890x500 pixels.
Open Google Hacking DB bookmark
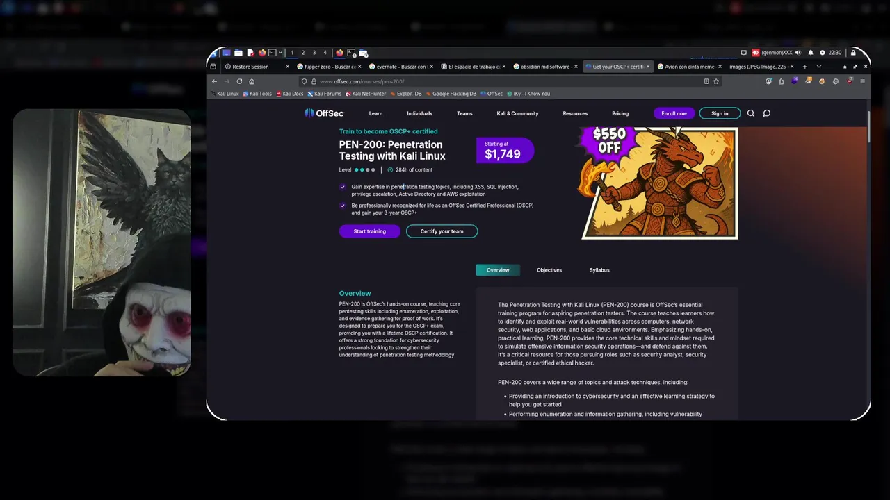coord(451,94)
